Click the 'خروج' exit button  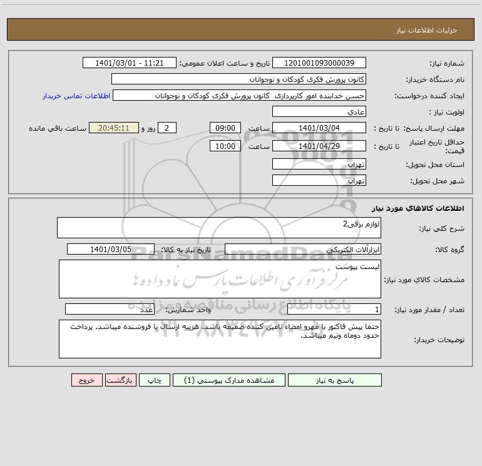86,380
